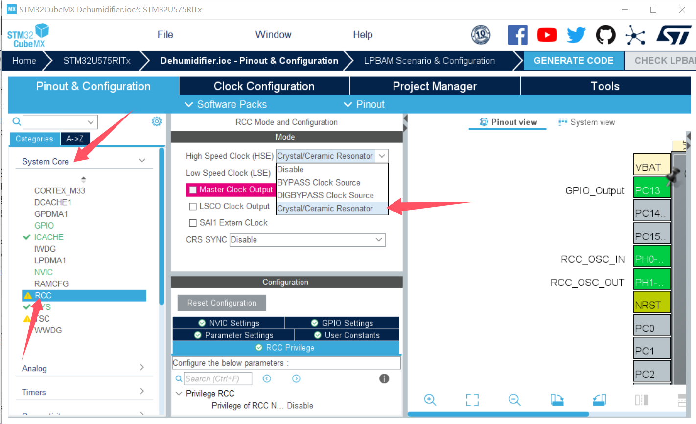Click the peripheral list sort arrows
The width and height of the screenshot is (696, 424).
click(83, 179)
